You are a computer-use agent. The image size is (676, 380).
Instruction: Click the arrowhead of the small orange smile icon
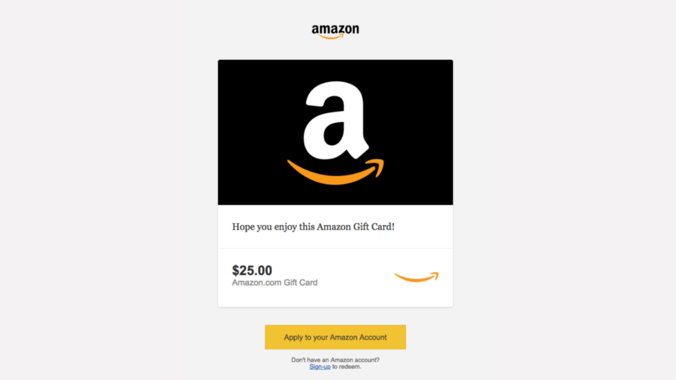pyautogui.click(x=434, y=275)
